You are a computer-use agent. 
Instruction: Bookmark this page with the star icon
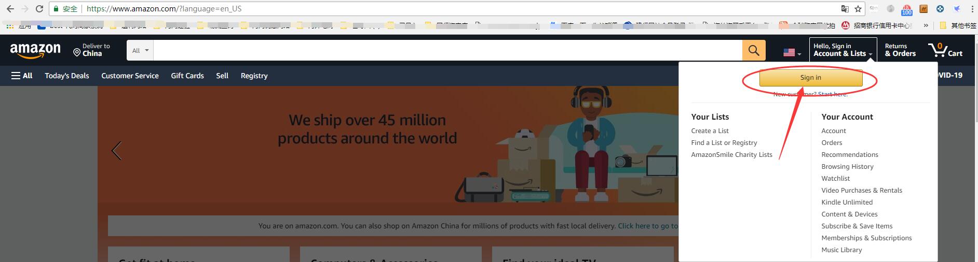[x=858, y=9]
